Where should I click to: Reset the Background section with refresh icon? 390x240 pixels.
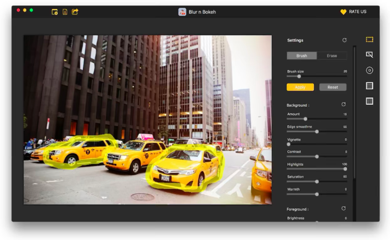[344, 104]
